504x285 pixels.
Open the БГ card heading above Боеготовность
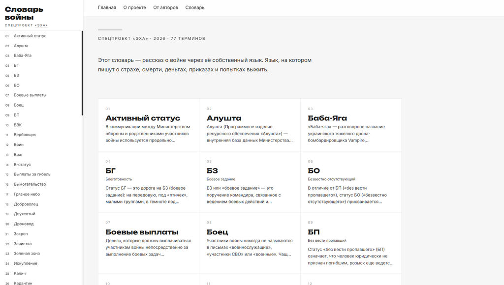(x=111, y=171)
